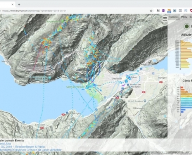
Task: Bookmark this page with the star icon
Action: click(x=151, y=11)
